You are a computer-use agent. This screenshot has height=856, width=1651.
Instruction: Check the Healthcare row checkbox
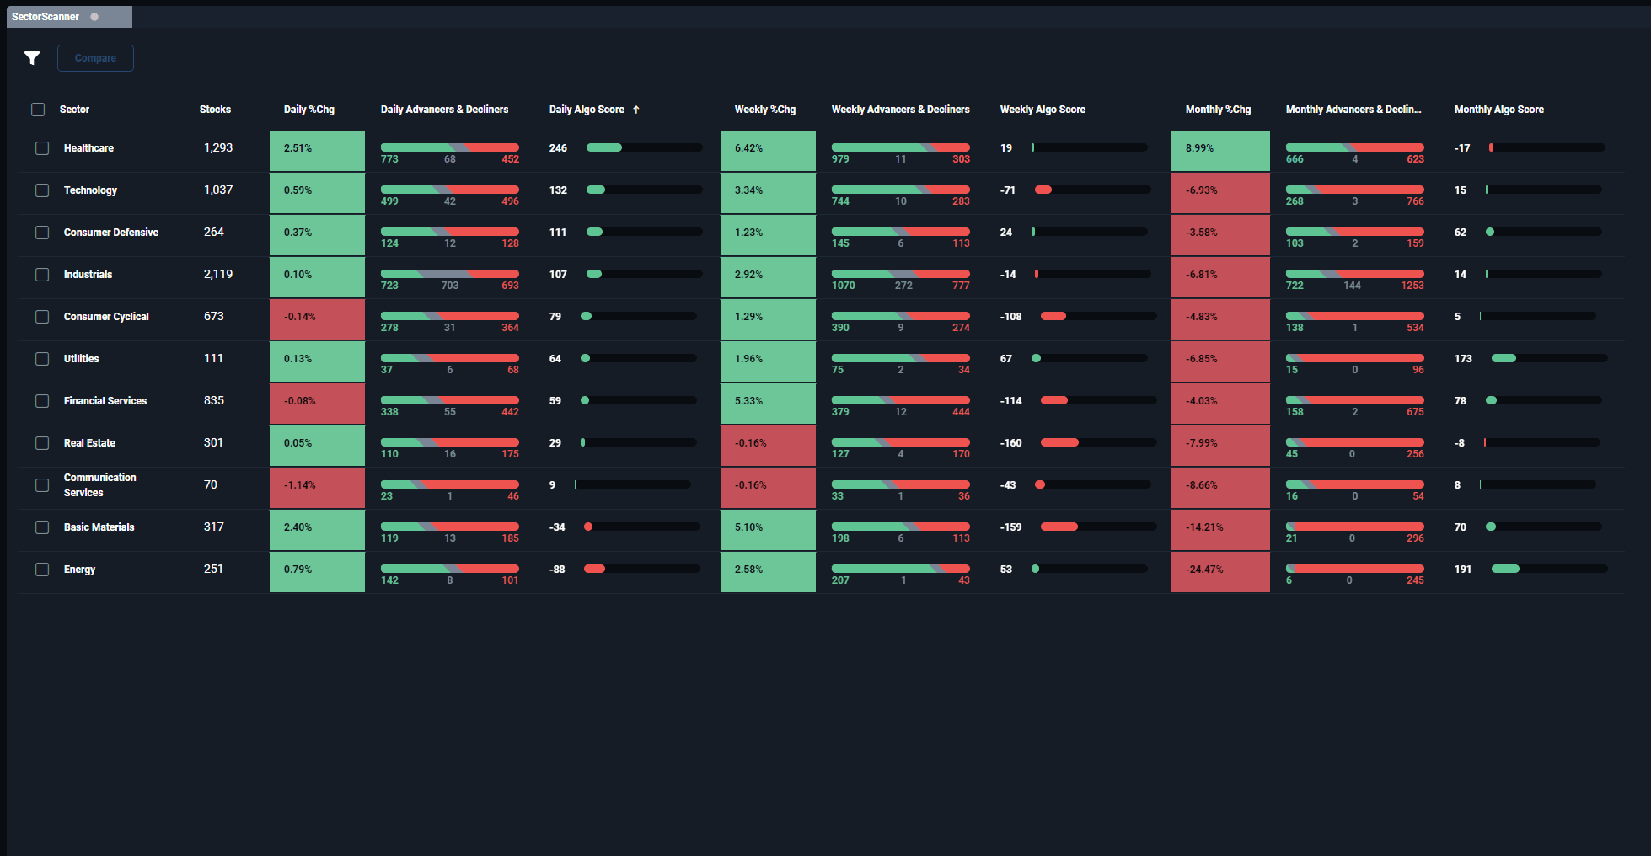point(42,148)
